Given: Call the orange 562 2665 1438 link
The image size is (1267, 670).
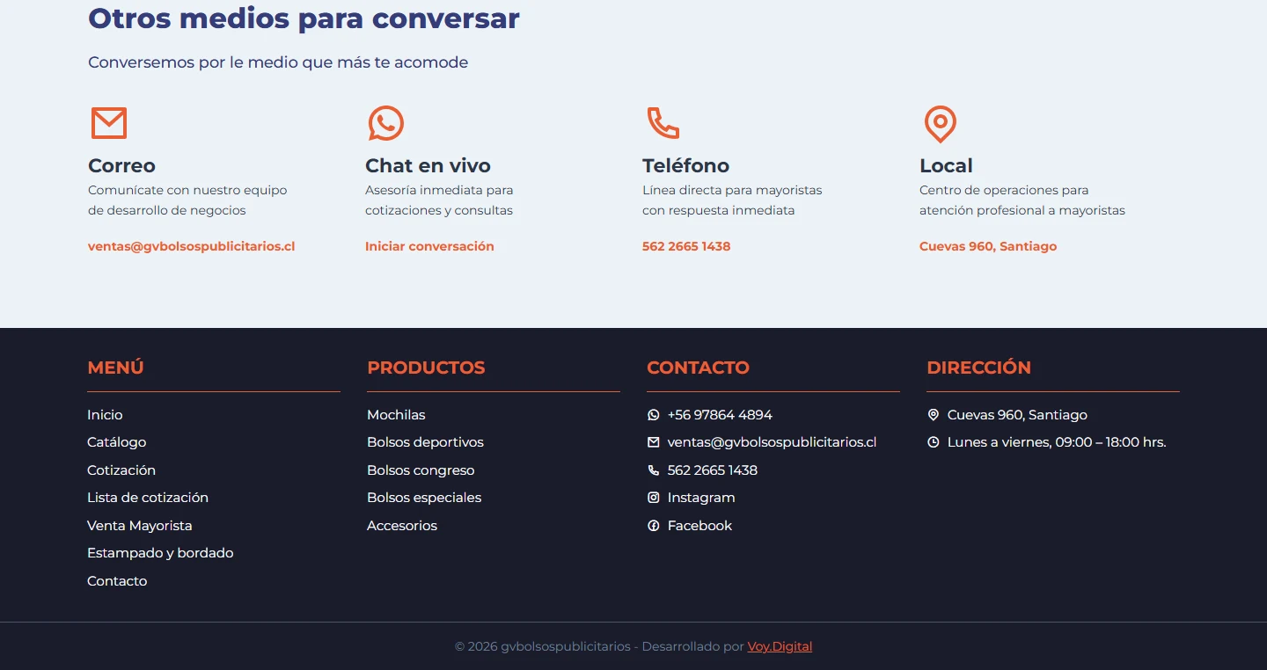Looking at the screenshot, I should pos(686,246).
